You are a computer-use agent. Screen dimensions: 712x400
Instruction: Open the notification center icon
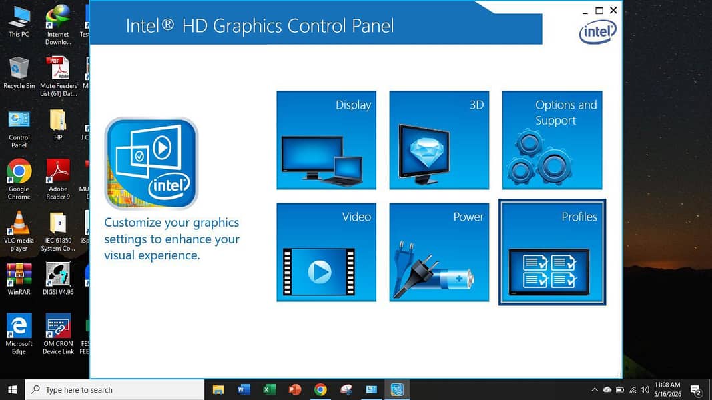[696, 389]
